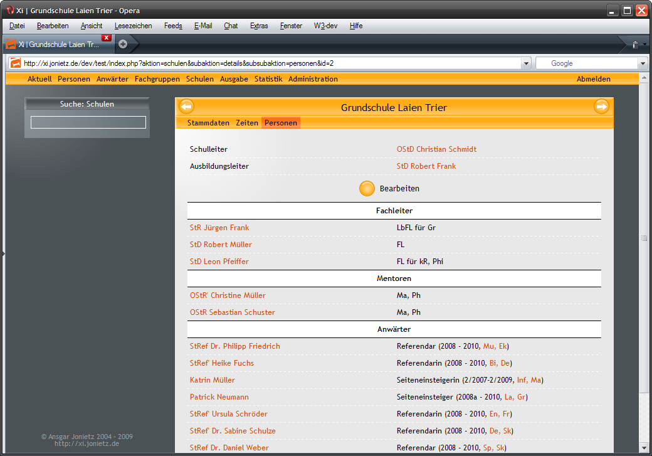The height and width of the screenshot is (456, 652).
Task: Click the Opera logo in title bar
Action: tap(11, 10)
